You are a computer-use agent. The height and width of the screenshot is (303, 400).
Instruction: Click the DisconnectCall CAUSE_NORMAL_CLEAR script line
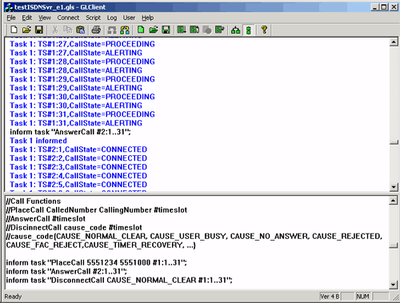[119, 281]
